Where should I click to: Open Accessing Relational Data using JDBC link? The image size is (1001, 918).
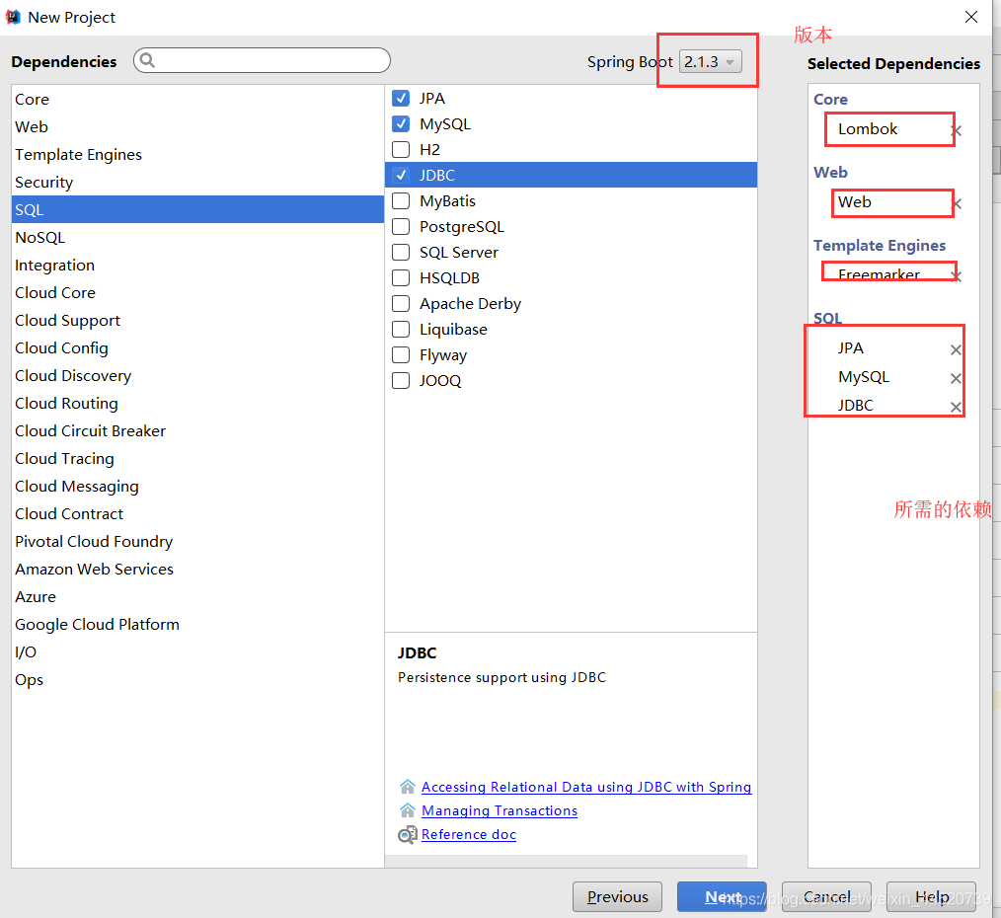(x=586, y=787)
